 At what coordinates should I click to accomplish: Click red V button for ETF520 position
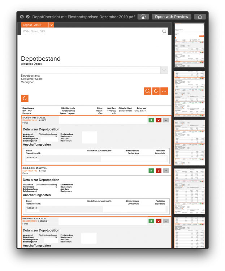tap(159, 171)
